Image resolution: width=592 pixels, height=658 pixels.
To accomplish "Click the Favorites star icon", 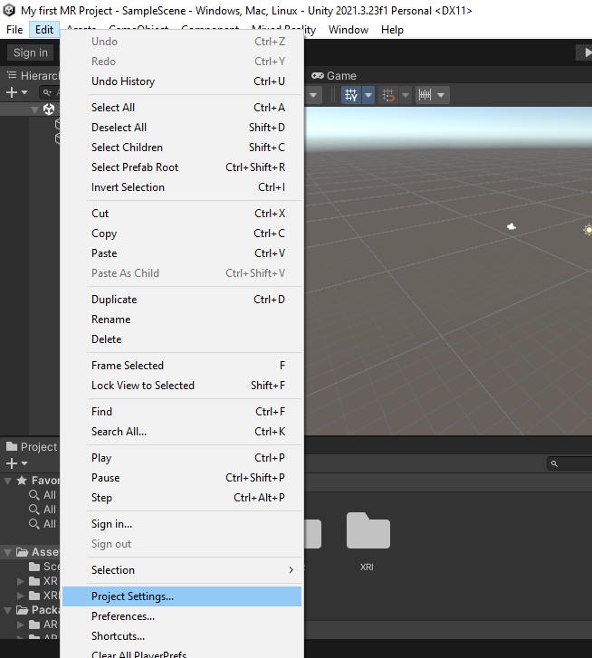I will coord(22,481).
